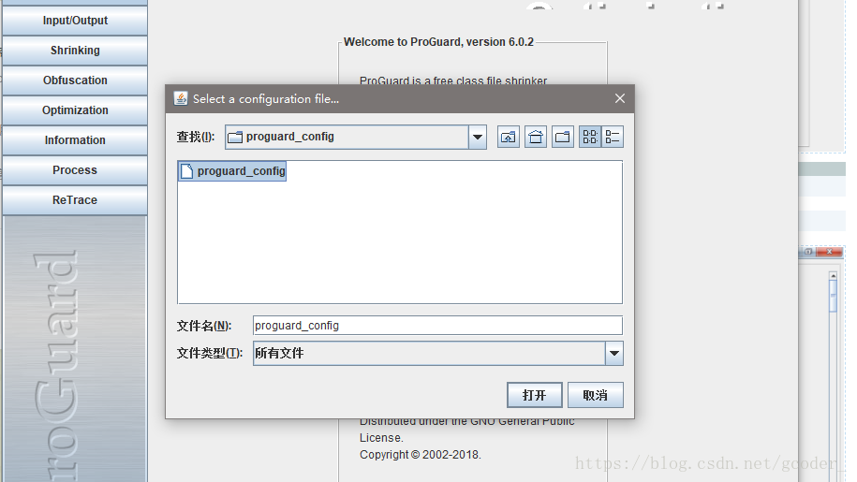Open the Input/Output tab

point(75,21)
